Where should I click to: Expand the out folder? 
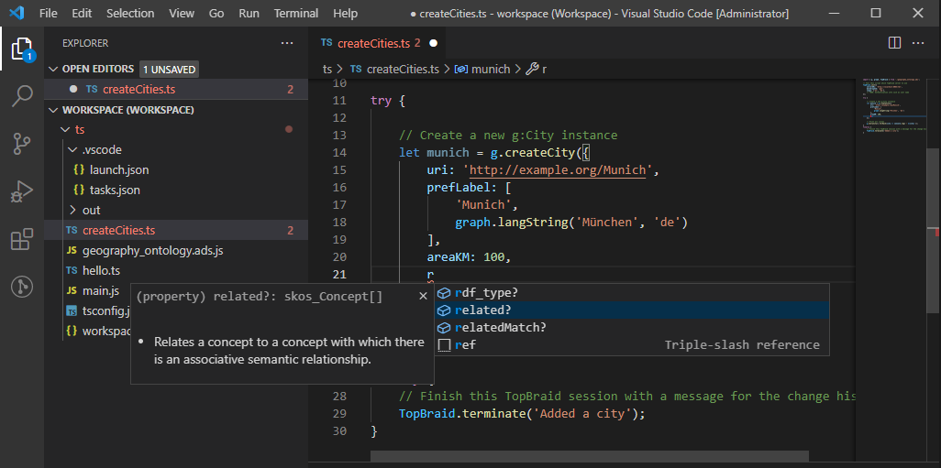[73, 210]
